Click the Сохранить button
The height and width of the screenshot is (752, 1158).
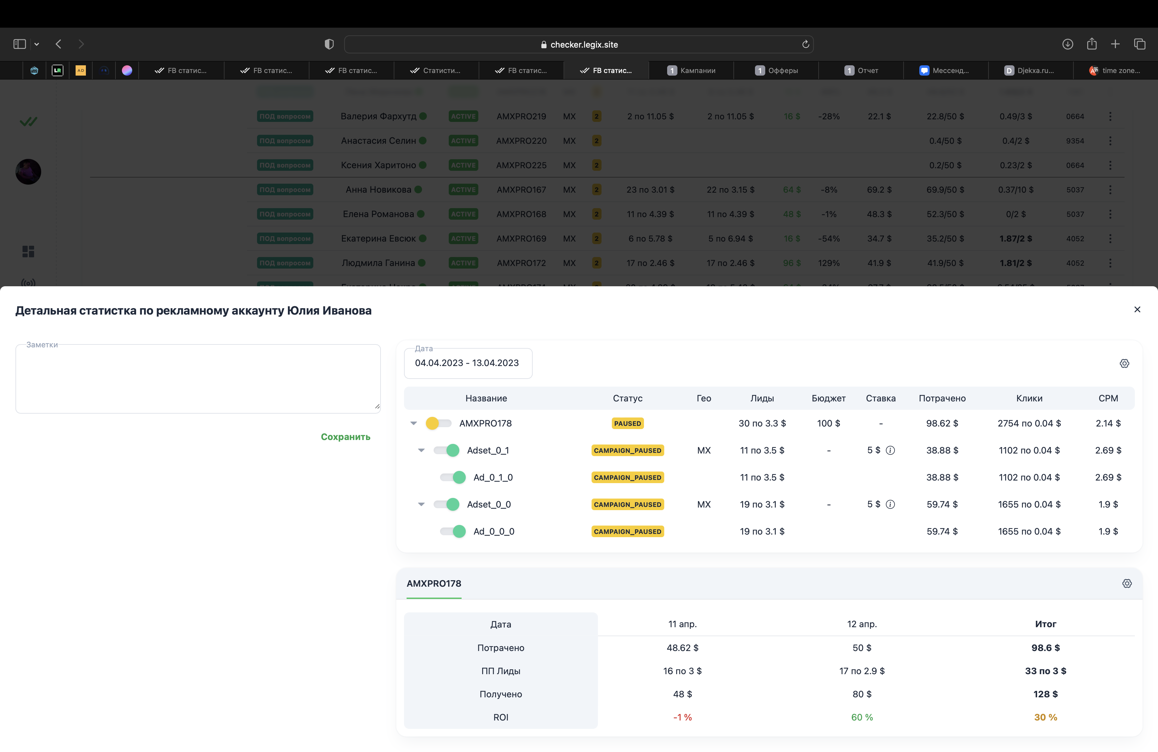pos(345,437)
